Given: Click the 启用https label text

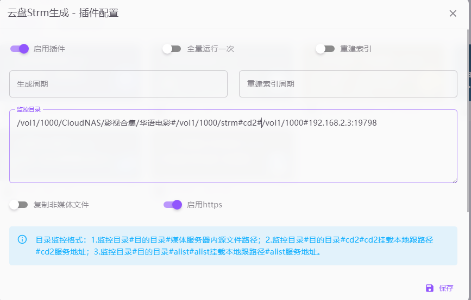Looking at the screenshot, I should coord(205,205).
